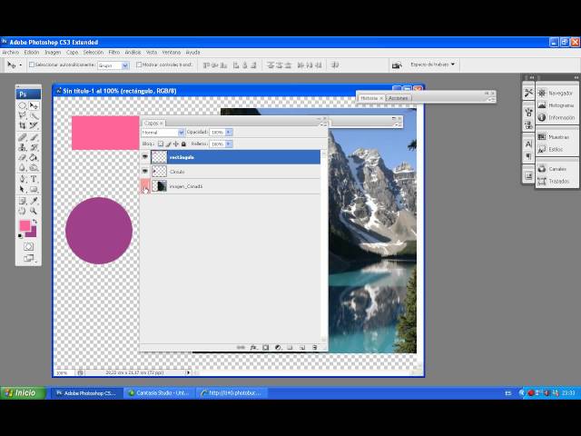This screenshot has width=581, height=436.
Task: Open Move tool preset picker arrow
Action: coord(20,64)
